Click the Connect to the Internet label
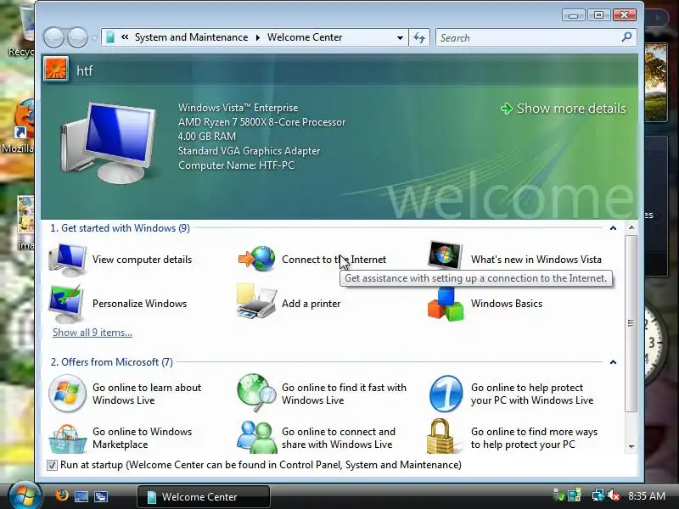Viewport: 679px width, 509px height. [x=334, y=260]
